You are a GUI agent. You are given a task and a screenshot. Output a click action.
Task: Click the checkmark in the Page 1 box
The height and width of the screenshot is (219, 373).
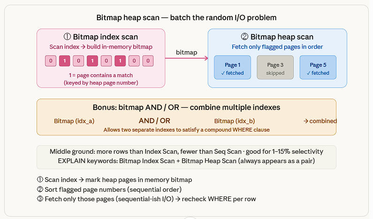point(222,73)
